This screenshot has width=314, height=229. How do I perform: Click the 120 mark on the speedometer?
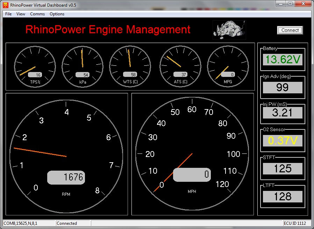pyautogui.click(x=222, y=184)
